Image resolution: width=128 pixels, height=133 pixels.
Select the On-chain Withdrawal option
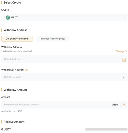(17, 39)
